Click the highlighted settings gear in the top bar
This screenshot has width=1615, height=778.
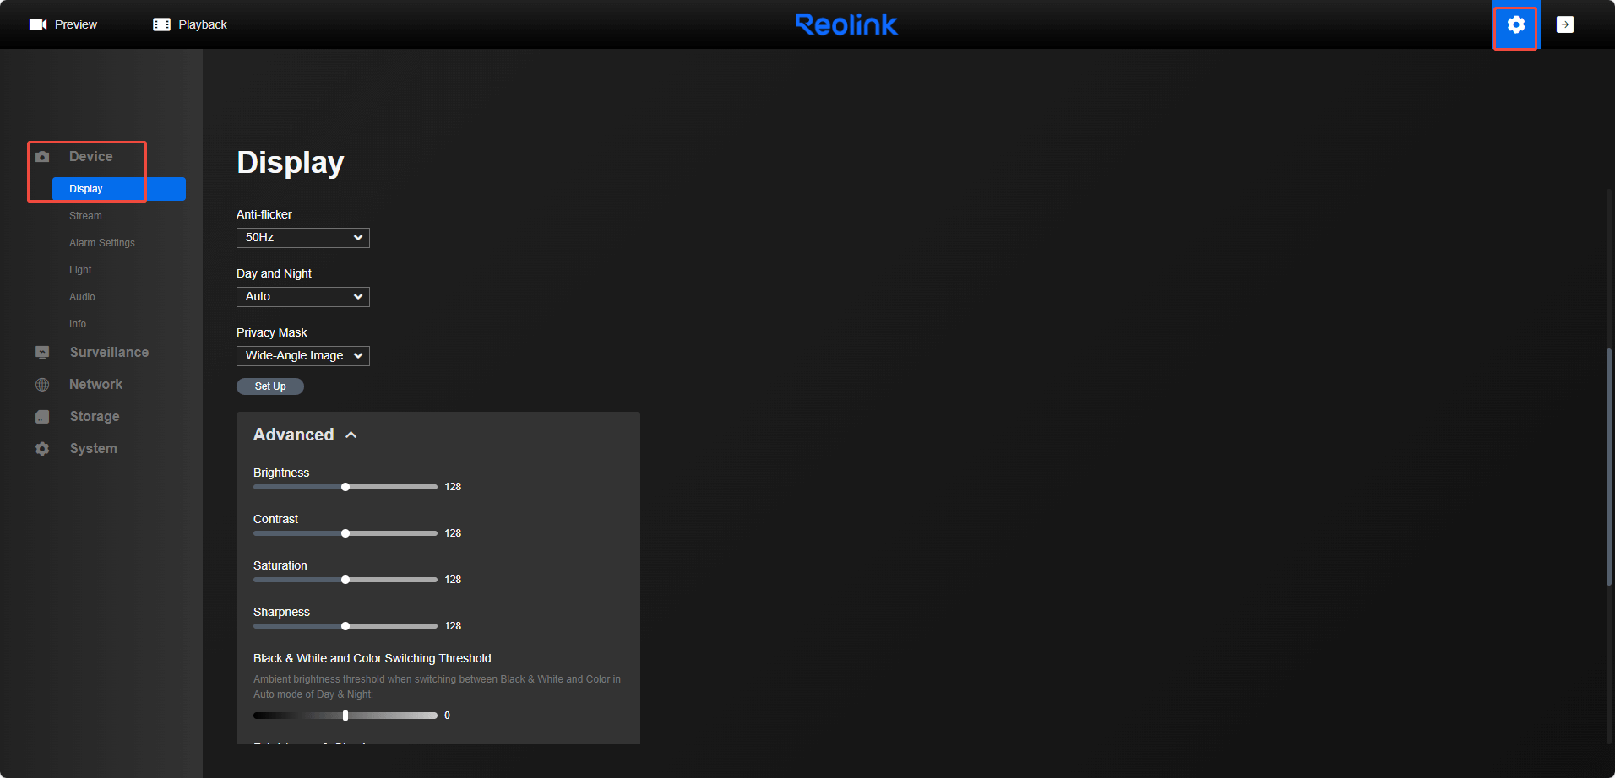(x=1516, y=24)
